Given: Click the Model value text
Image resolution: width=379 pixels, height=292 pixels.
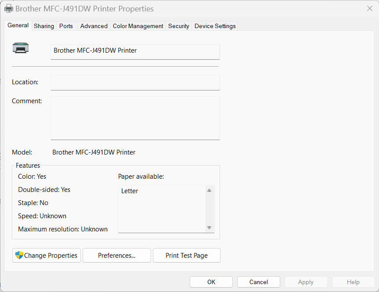Looking at the screenshot, I should pos(94,152).
